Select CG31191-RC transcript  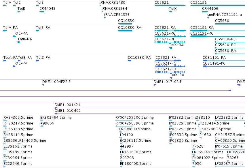[217, 36]
